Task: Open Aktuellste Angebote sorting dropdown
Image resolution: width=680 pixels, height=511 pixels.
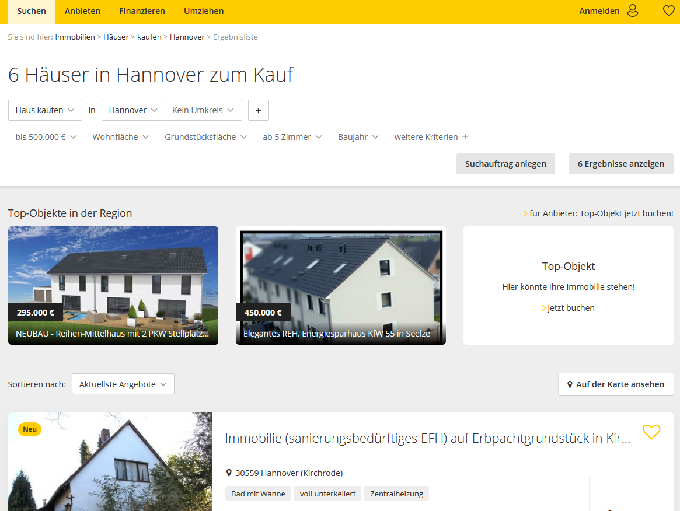Action: click(x=123, y=384)
